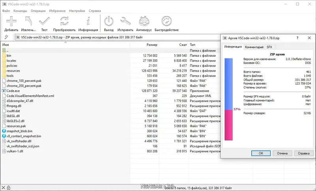Switch to the Информация tab
The image size is (316, 191).
233,47
